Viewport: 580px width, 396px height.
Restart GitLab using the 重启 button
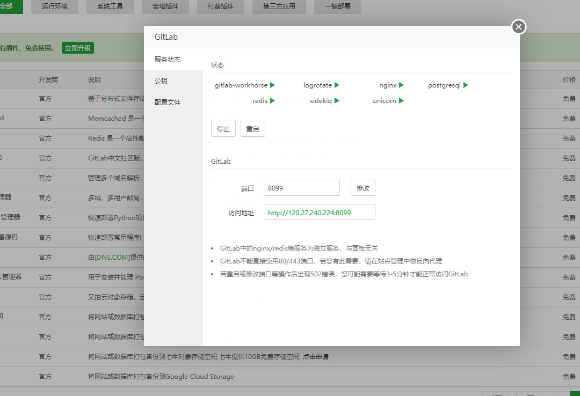coord(252,129)
